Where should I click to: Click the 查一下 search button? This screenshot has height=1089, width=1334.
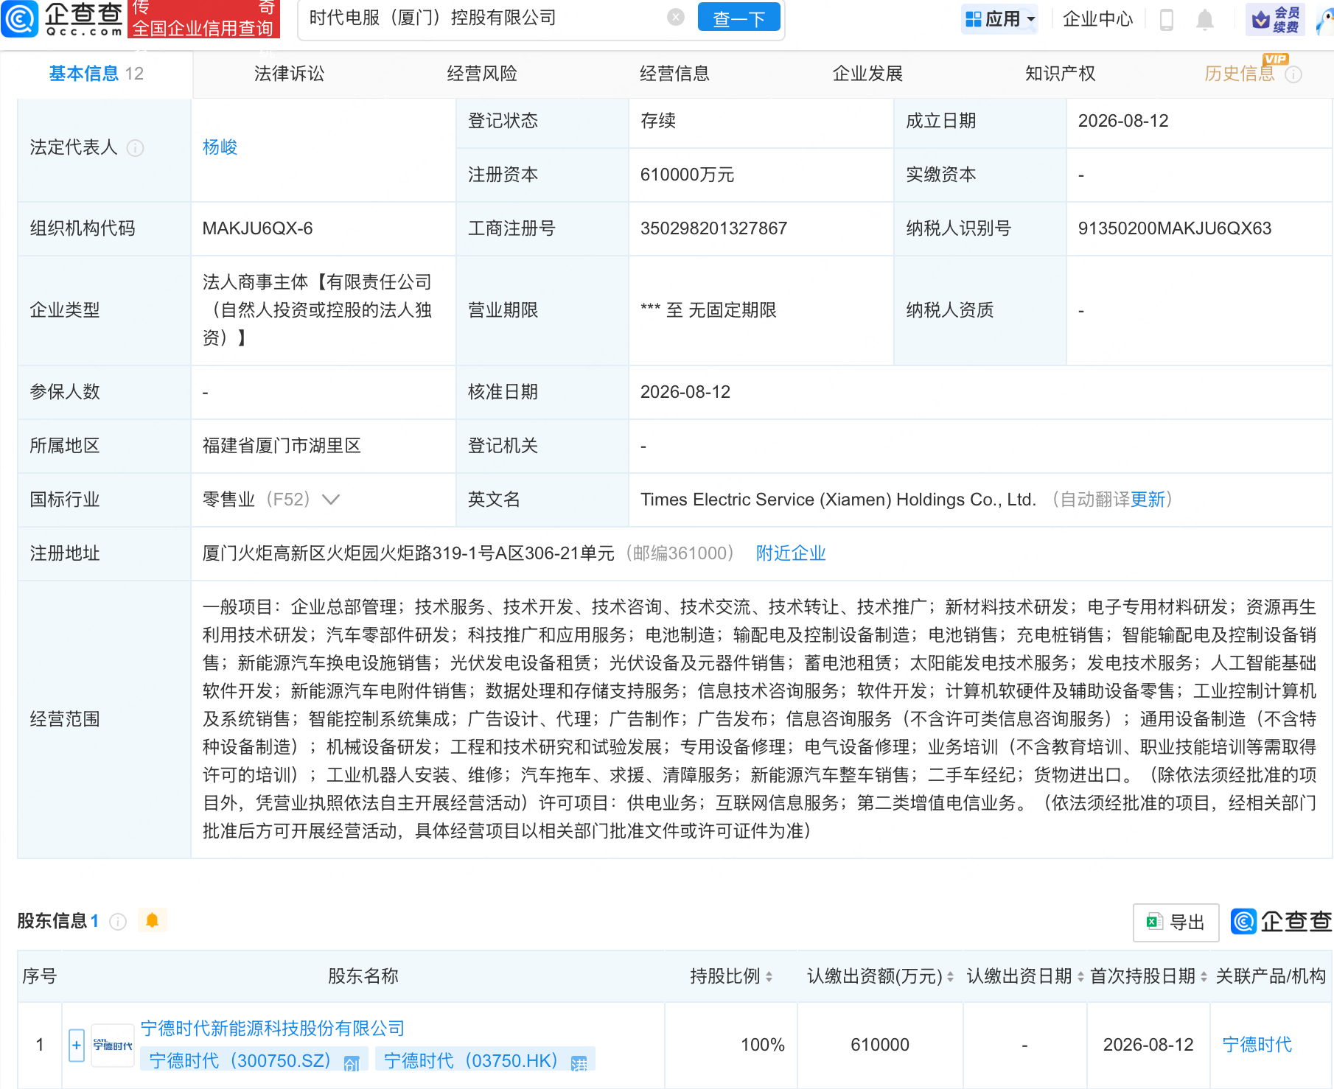pyautogui.click(x=738, y=18)
